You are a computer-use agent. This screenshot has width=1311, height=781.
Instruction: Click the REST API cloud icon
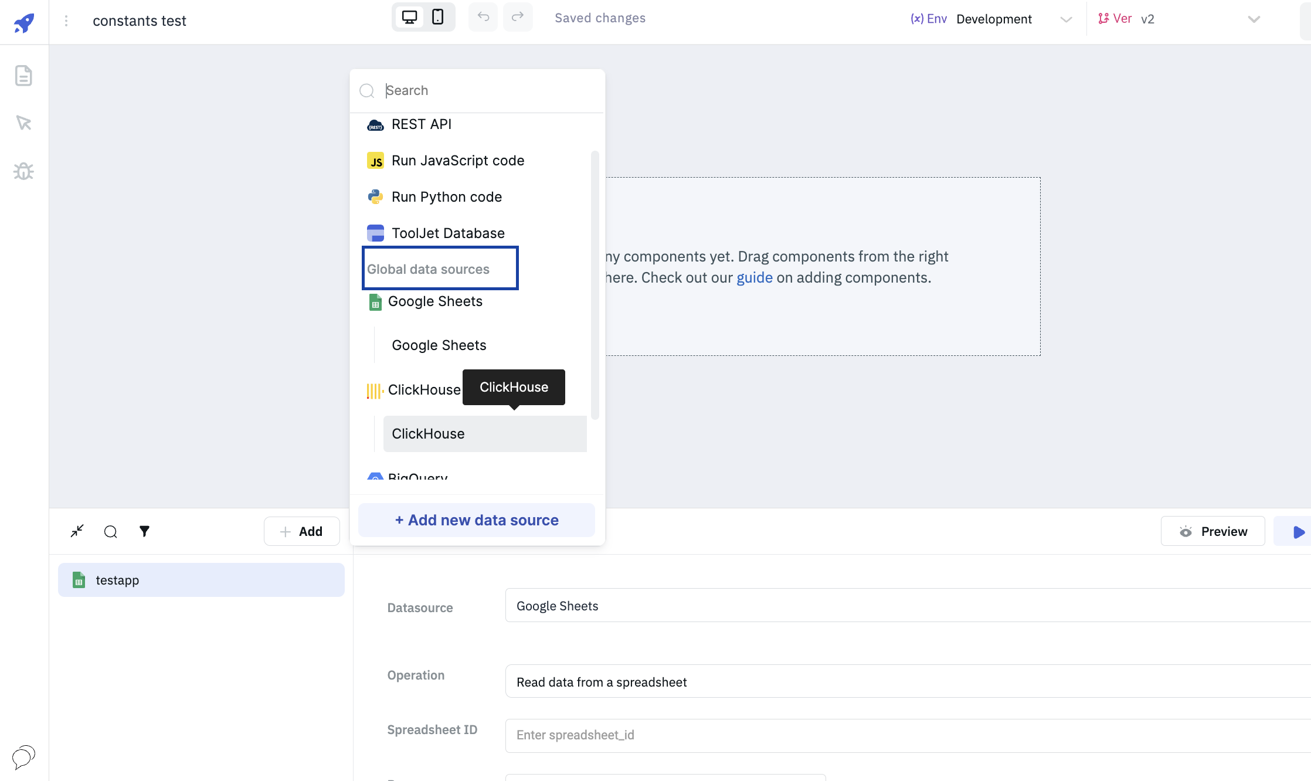375,125
